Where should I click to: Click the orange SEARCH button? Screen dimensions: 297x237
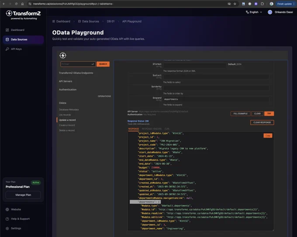pos(103,64)
